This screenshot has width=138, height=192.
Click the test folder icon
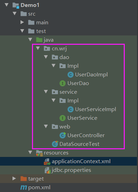click(x=31, y=31)
